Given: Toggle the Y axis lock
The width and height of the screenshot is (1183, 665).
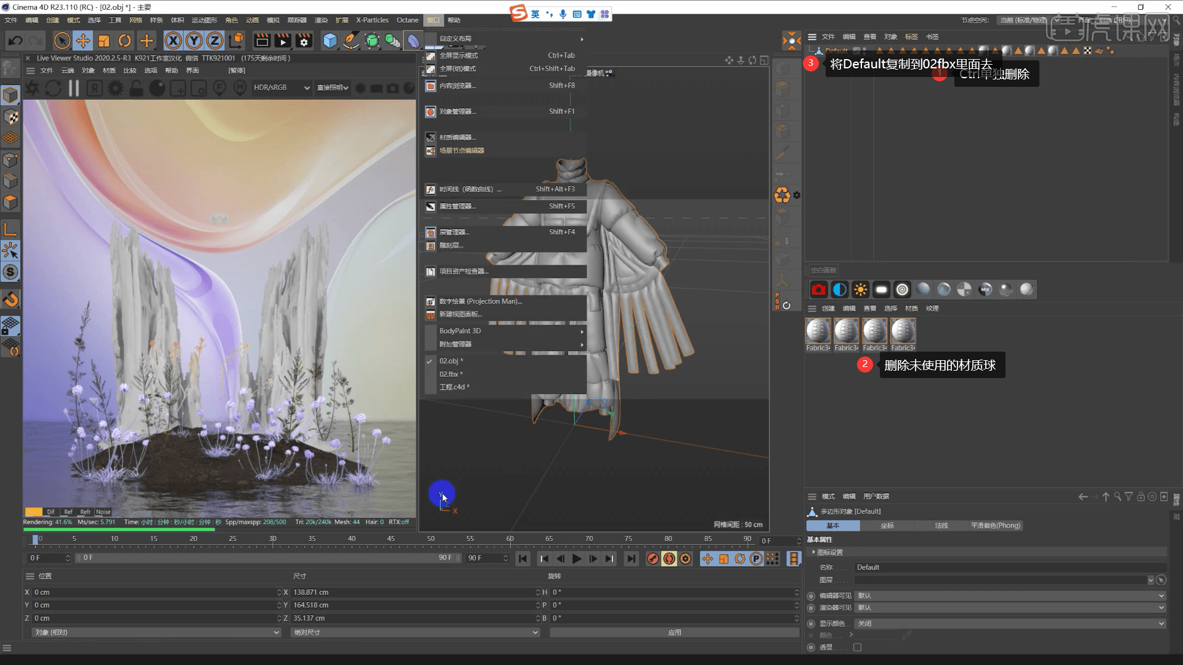Looking at the screenshot, I should [193, 41].
